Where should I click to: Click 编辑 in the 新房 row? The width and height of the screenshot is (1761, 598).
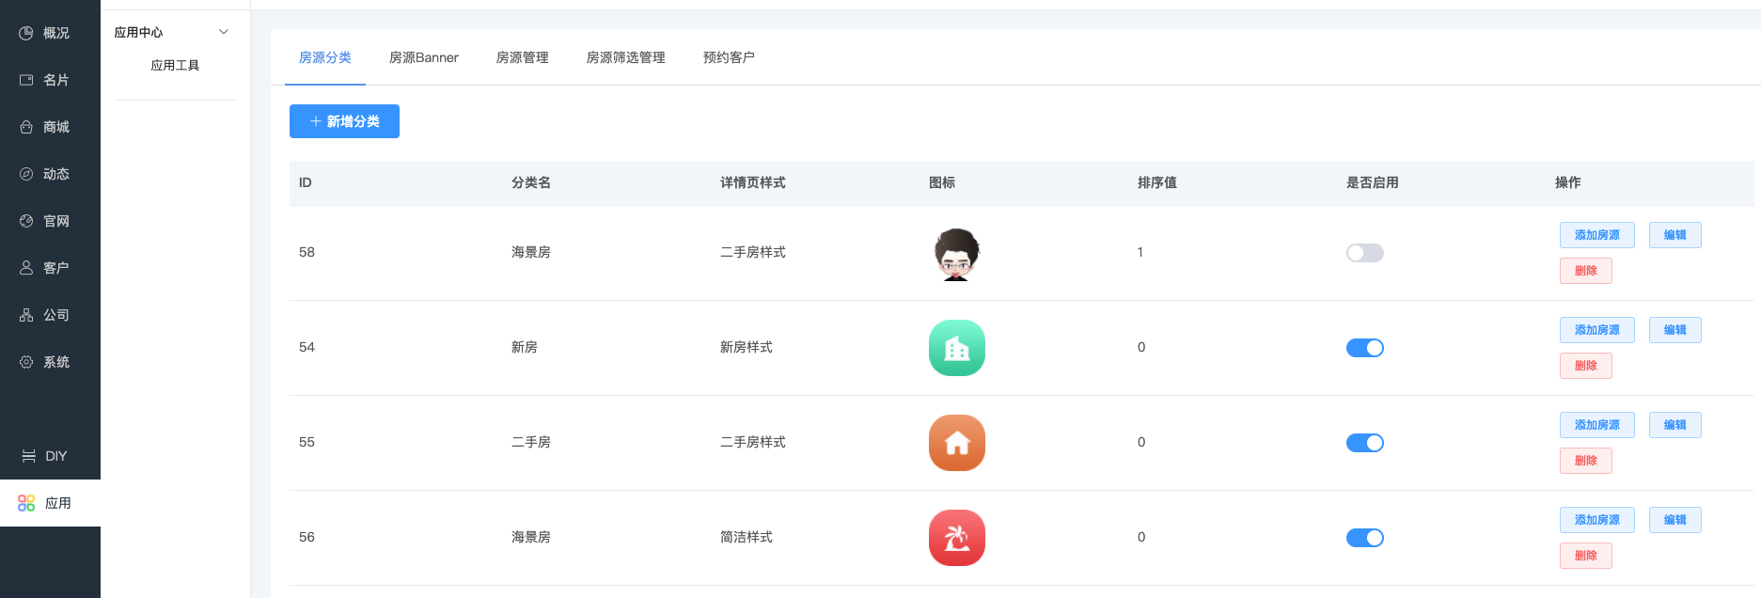click(1675, 330)
